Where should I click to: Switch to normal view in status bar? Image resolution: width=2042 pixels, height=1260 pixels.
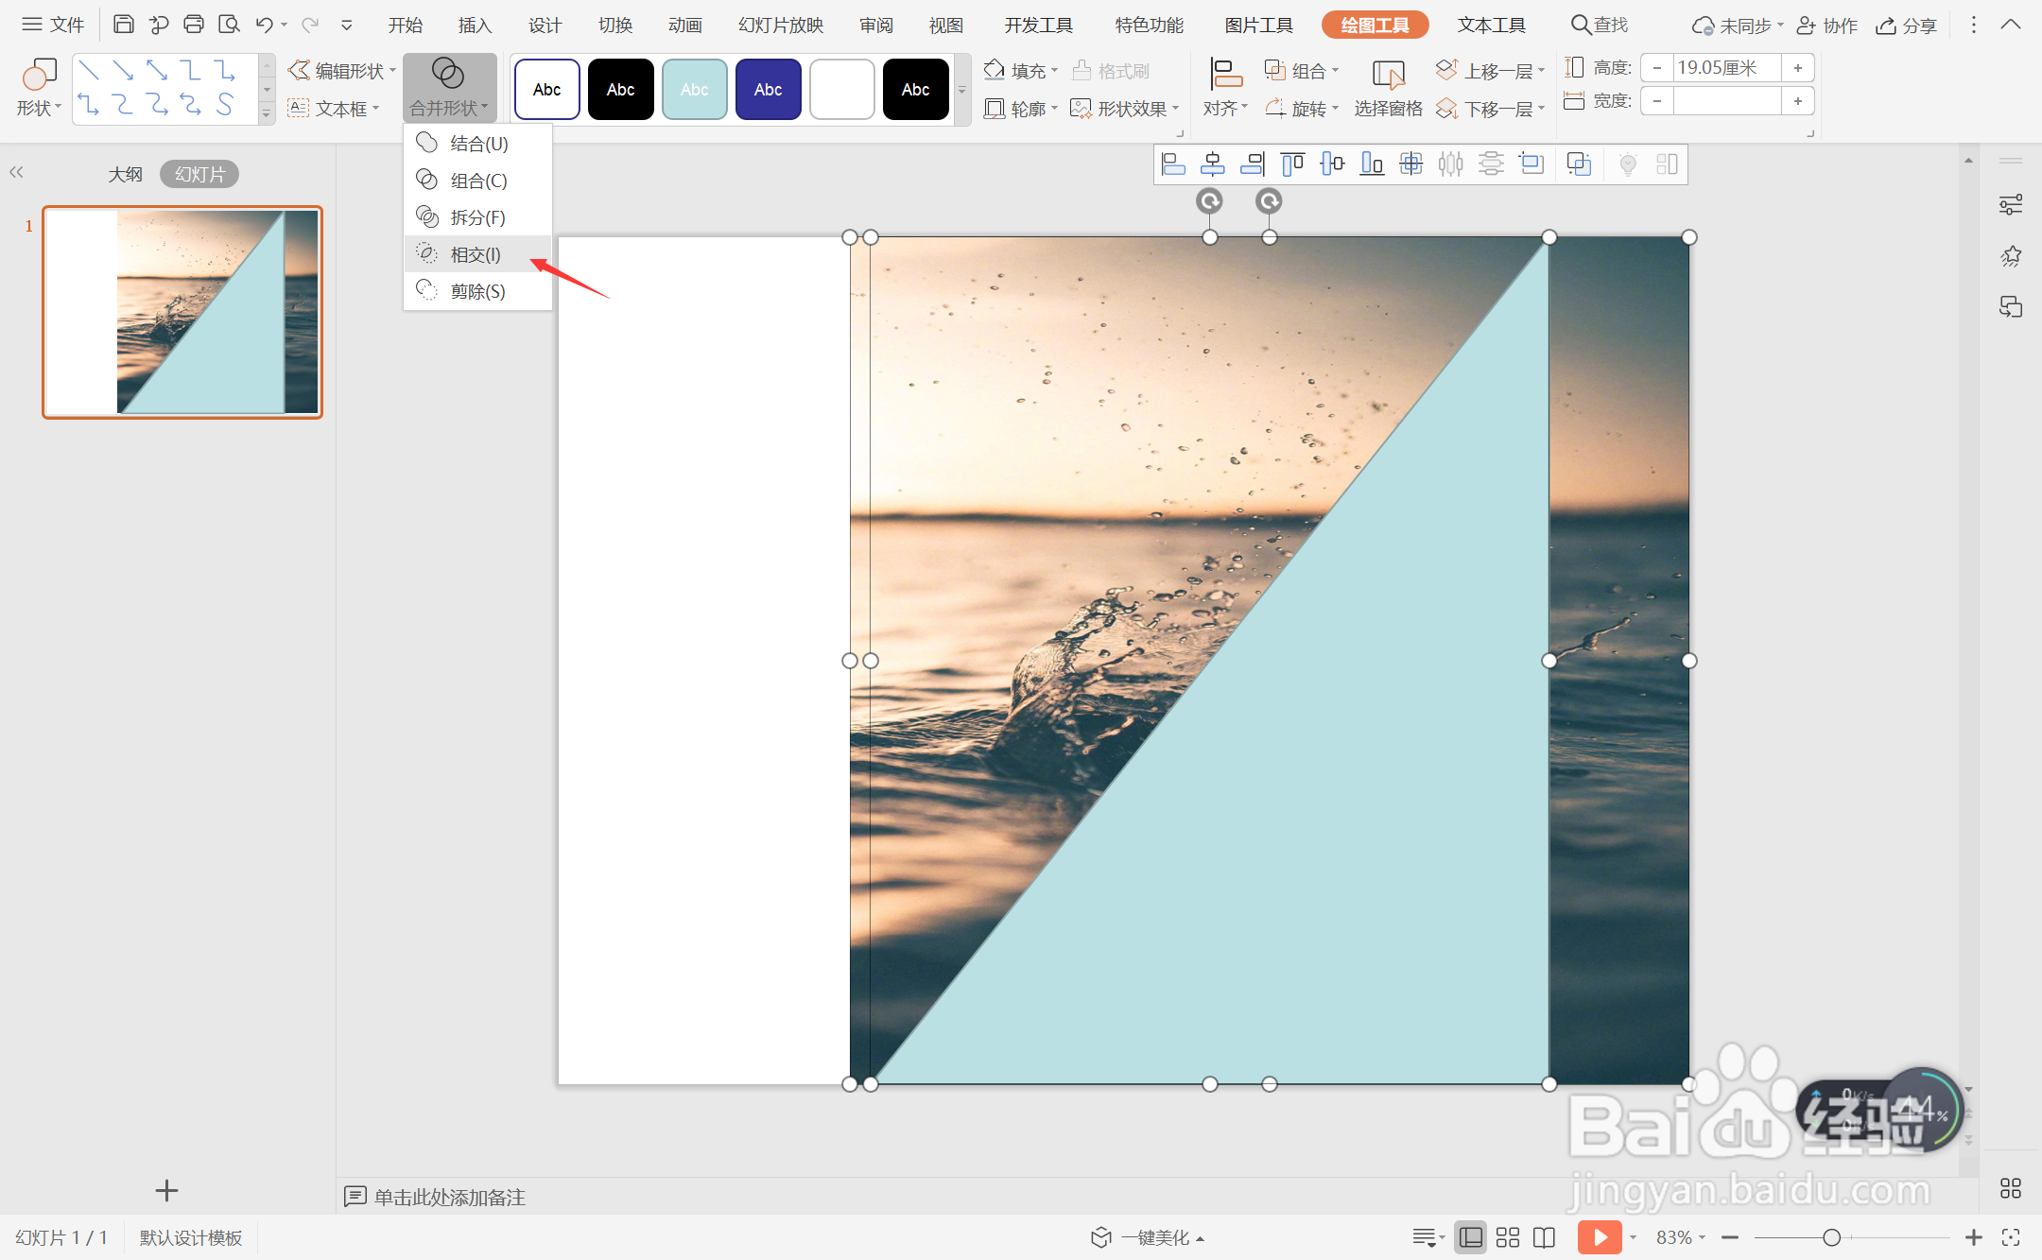[1471, 1237]
